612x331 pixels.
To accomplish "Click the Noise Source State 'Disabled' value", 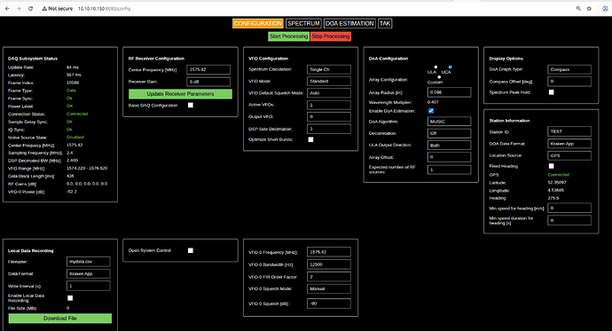I will click(x=75, y=138).
